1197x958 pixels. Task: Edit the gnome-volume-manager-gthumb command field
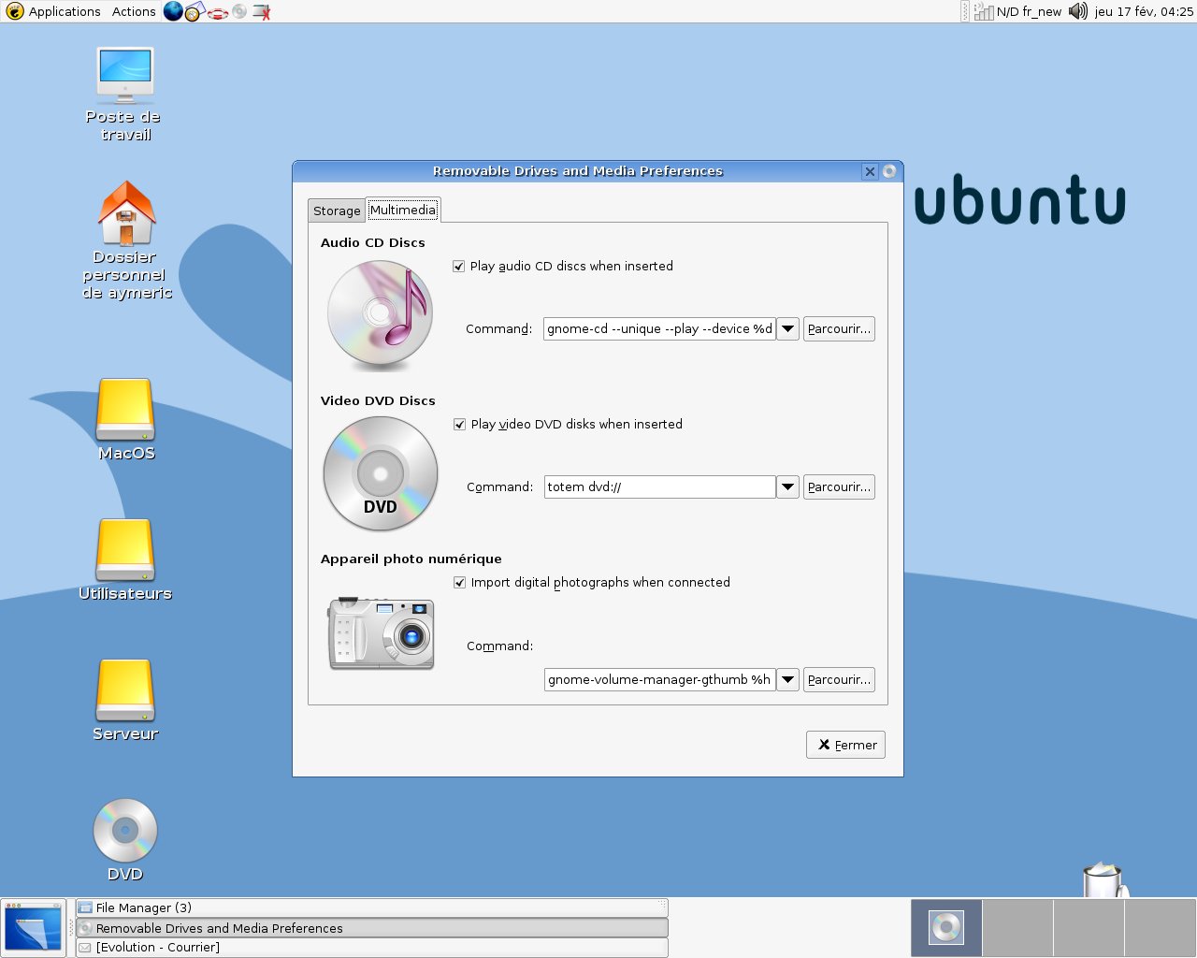(x=660, y=680)
